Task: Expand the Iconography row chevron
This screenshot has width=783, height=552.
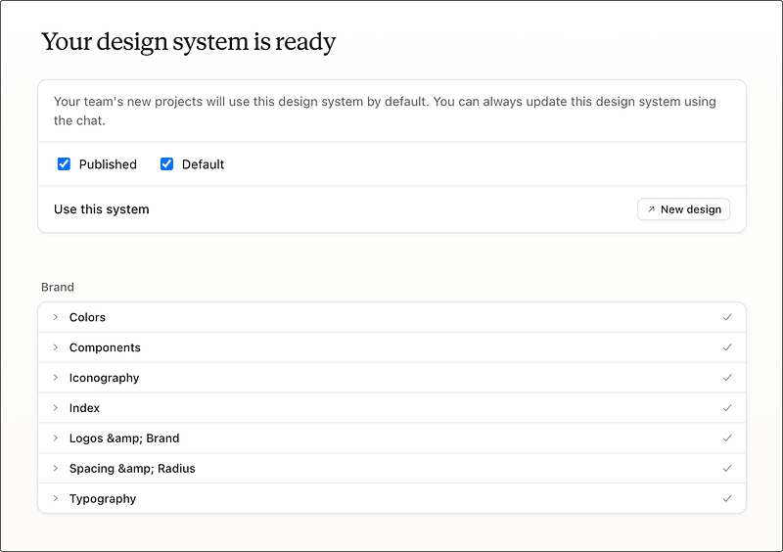Action: pos(56,378)
